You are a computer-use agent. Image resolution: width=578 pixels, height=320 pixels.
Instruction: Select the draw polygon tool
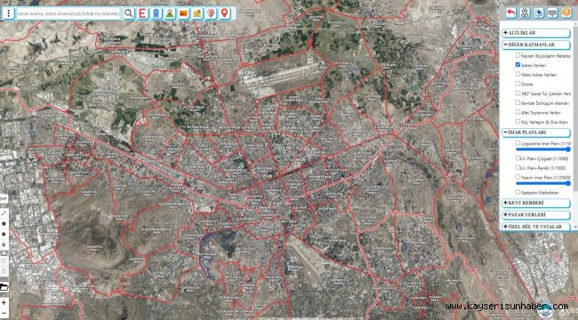[x=4, y=223]
